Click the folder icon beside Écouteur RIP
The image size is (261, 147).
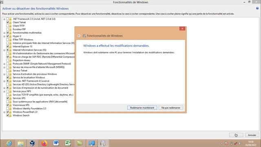click(10, 29)
